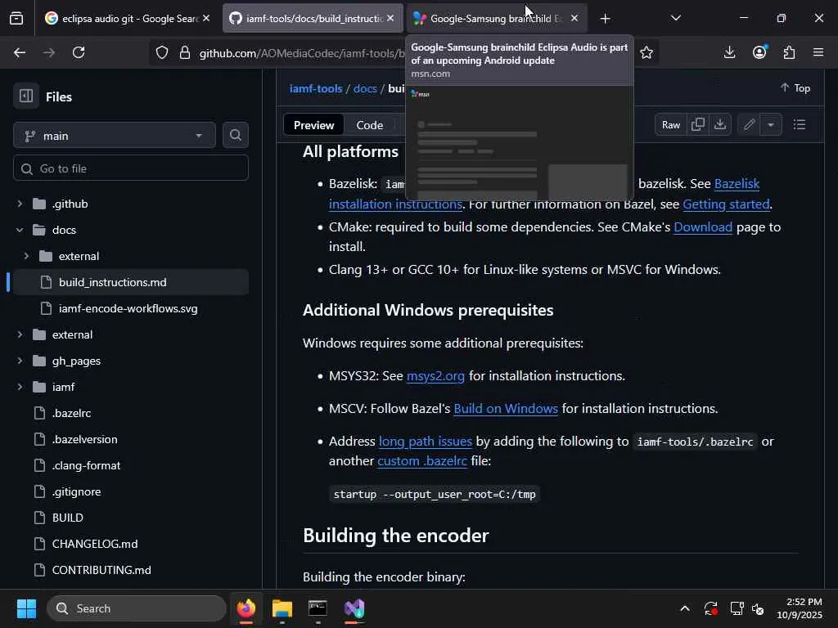This screenshot has width=838, height=628.
Task: Click the Raw button
Action: 671,125
